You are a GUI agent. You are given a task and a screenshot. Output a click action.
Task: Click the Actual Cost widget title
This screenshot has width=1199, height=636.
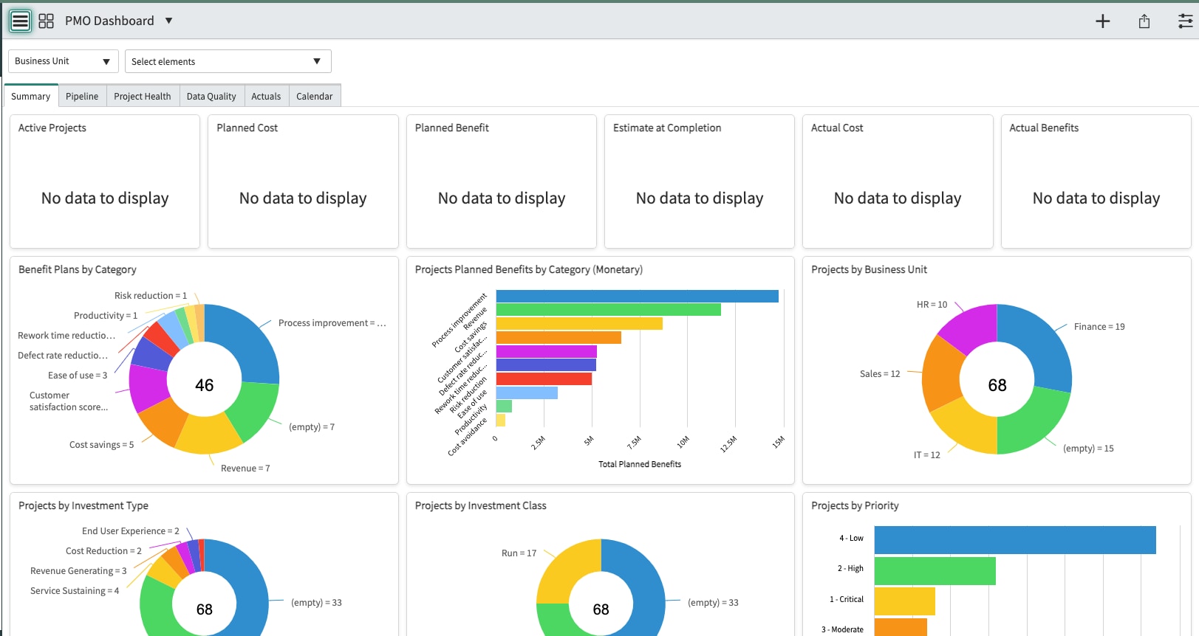tap(837, 128)
